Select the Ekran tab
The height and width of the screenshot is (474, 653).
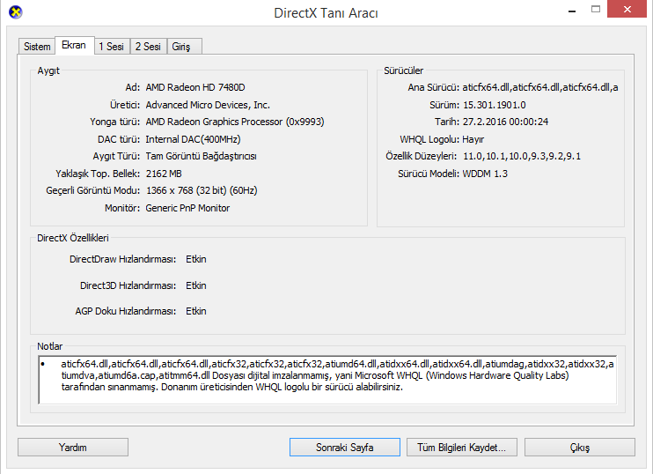[x=74, y=45]
